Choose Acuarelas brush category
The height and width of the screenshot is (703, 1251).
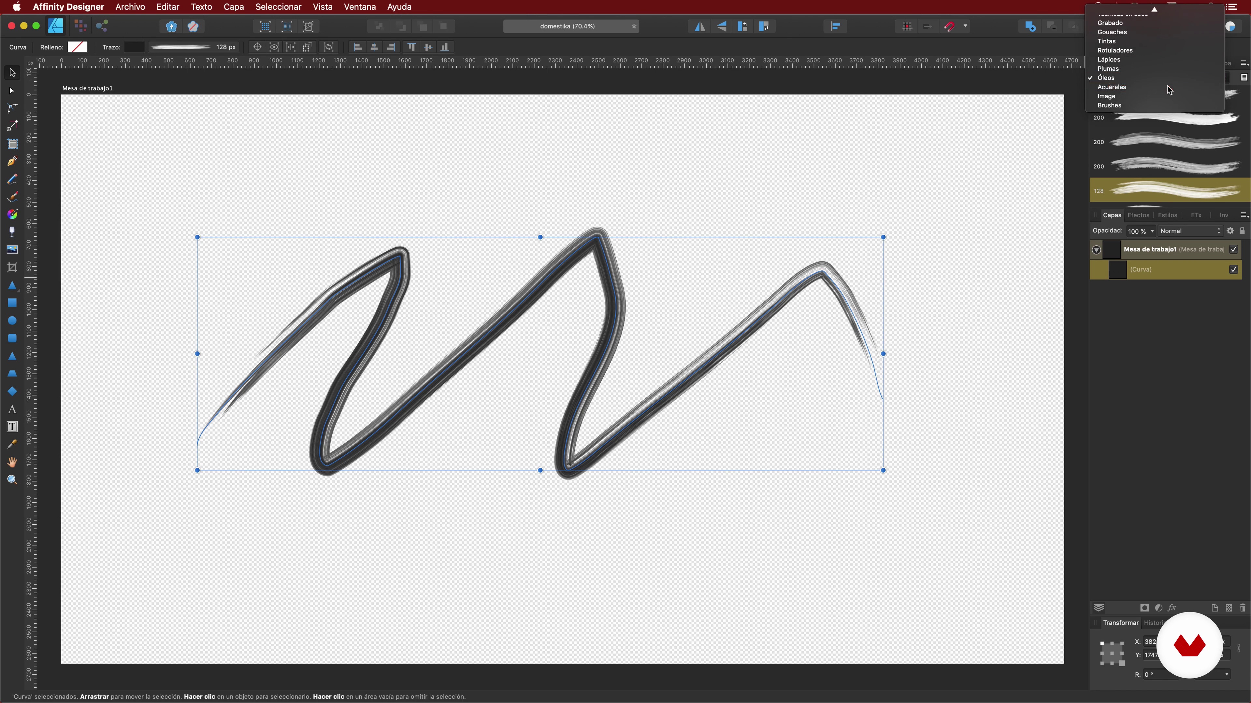point(1112,87)
